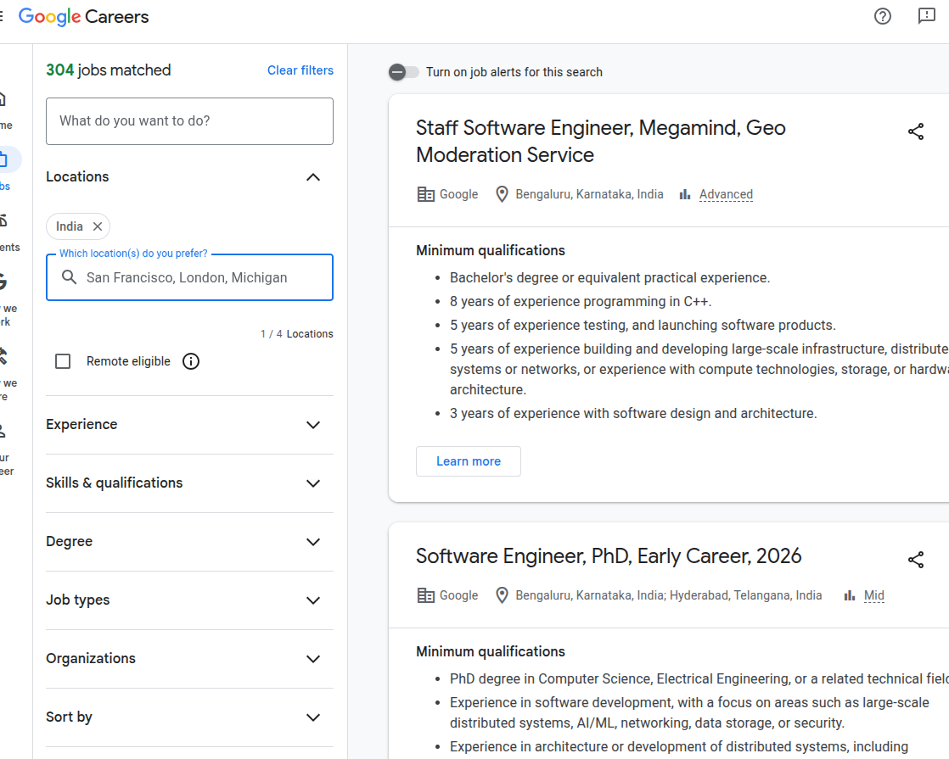Expand the Skills & qualifications filter
The width and height of the screenshot is (949, 759).
coord(189,483)
